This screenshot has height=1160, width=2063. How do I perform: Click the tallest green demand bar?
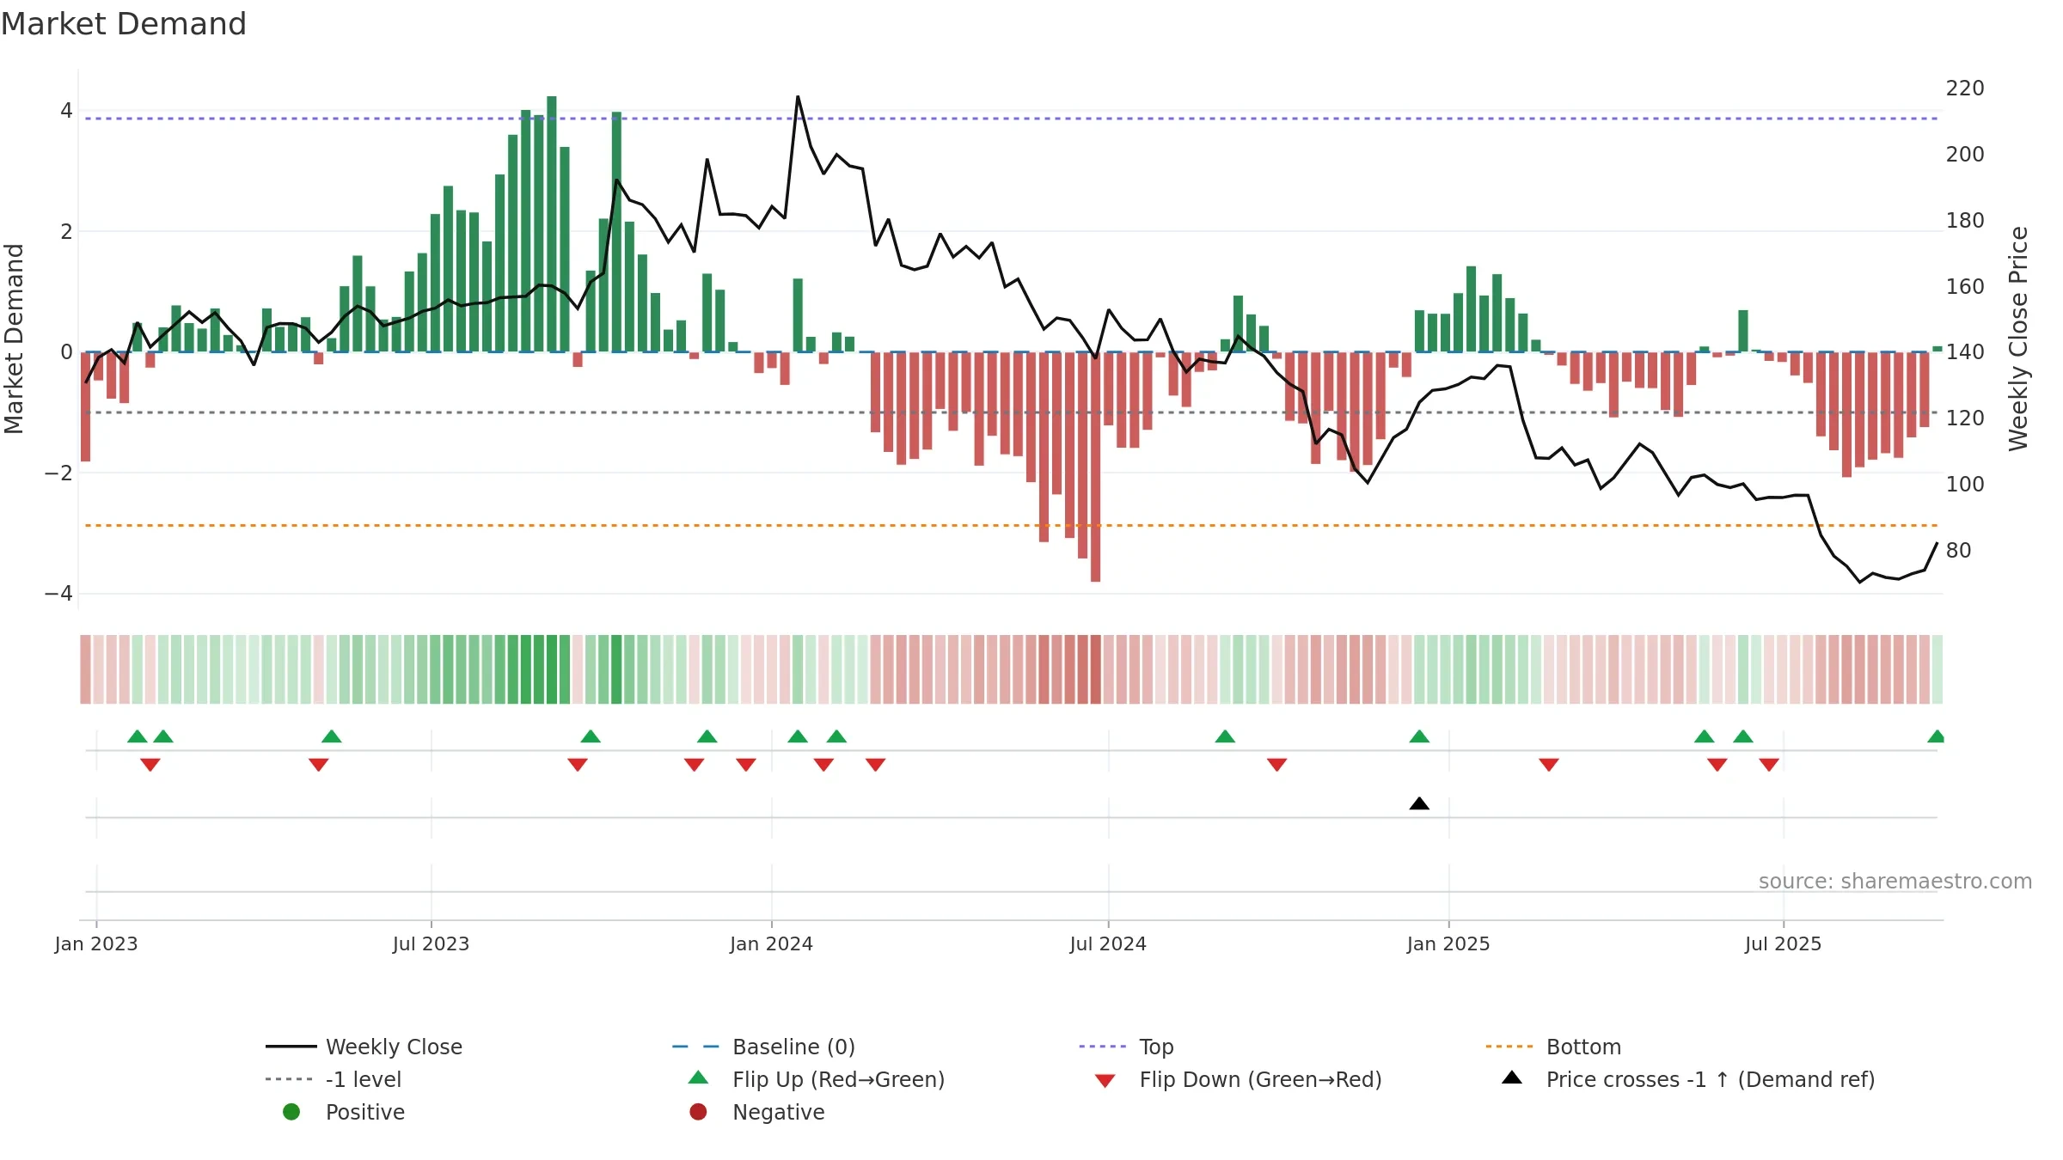[552, 224]
